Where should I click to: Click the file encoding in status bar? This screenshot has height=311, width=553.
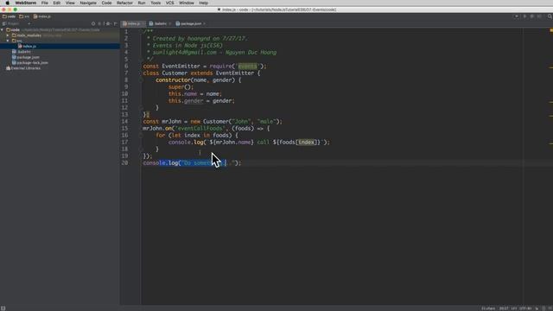click(525, 308)
